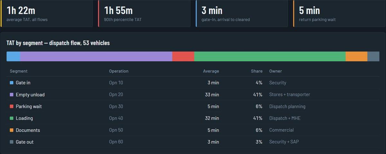
Task: Click the Opn 10 operation cell
Action: point(116,83)
